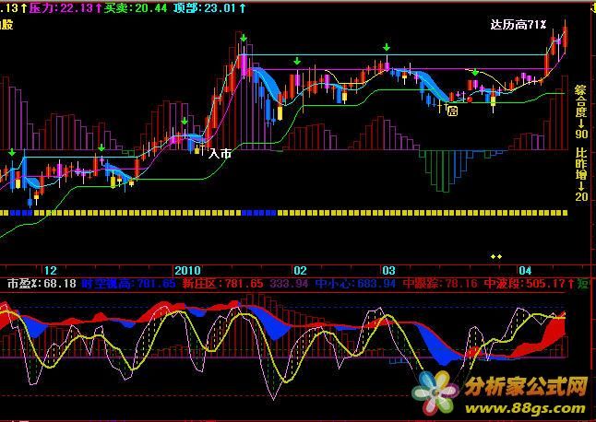This screenshot has height=422, width=596.
Task: Click the yellow boxed 底 bottom marker
Action: (452, 111)
